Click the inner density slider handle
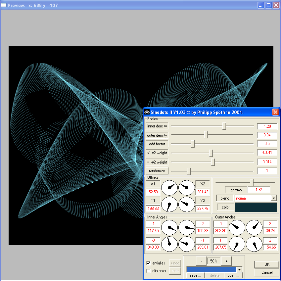The width and height of the screenshot is (281, 281). coord(224,126)
